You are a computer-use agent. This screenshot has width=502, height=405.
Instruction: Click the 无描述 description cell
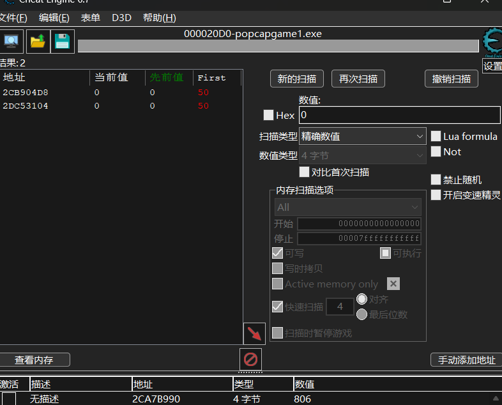45,399
